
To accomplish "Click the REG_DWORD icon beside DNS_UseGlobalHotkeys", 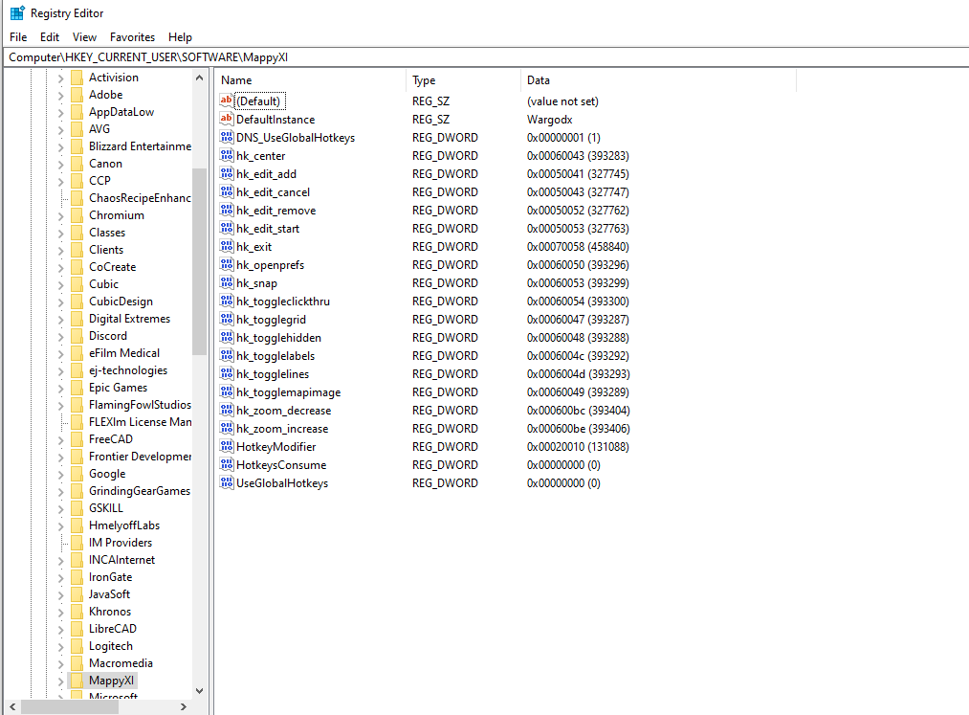I will 227,137.
